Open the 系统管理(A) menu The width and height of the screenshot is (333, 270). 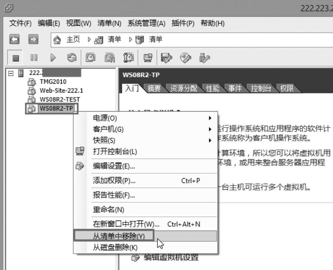(x=146, y=23)
